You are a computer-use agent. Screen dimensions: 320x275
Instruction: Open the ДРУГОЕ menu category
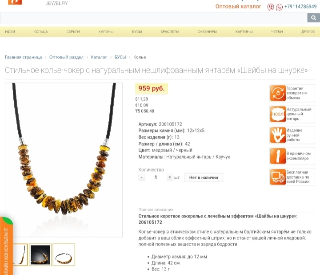pos(308,32)
